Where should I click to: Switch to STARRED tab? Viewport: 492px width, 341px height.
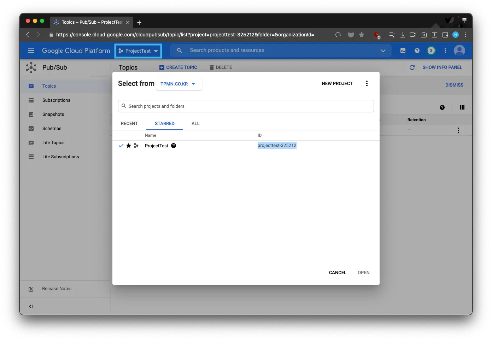(165, 124)
